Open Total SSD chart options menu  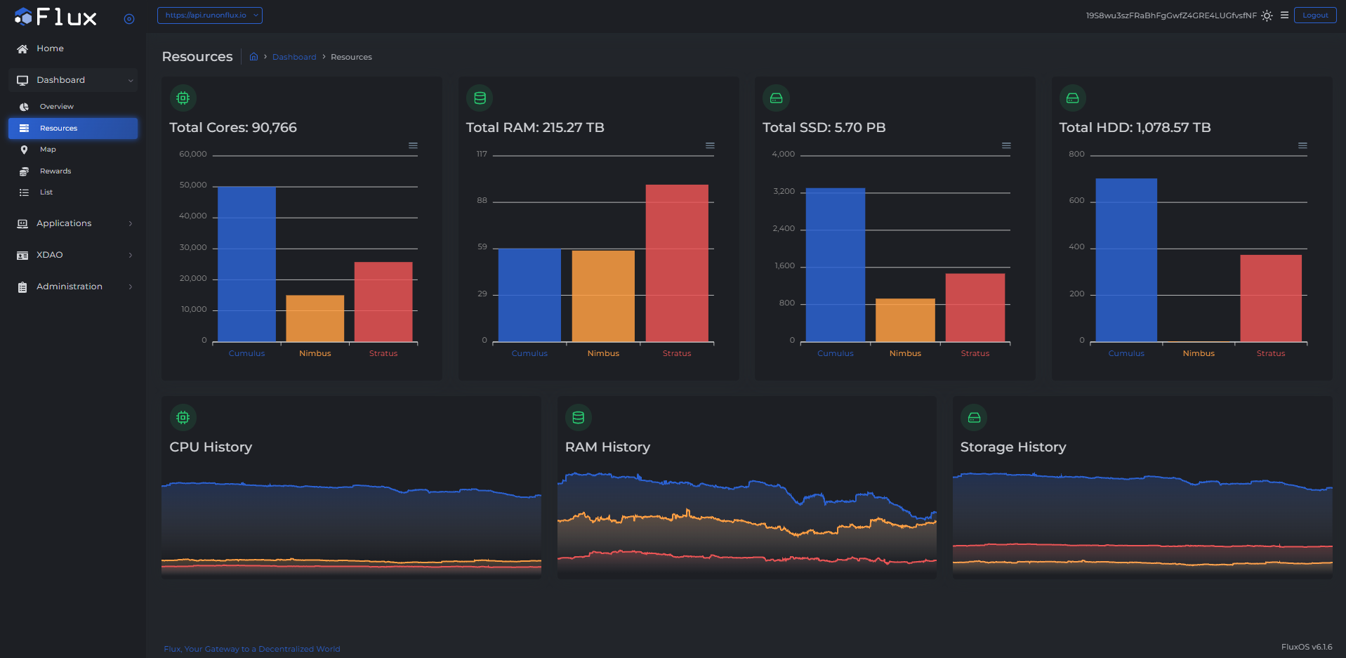coord(1006,145)
